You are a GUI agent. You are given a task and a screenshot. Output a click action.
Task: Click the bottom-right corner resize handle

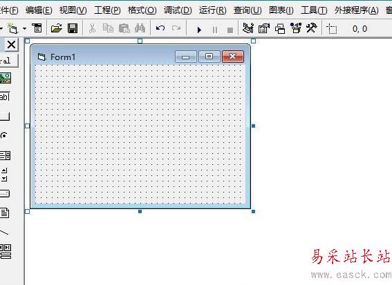253,212
